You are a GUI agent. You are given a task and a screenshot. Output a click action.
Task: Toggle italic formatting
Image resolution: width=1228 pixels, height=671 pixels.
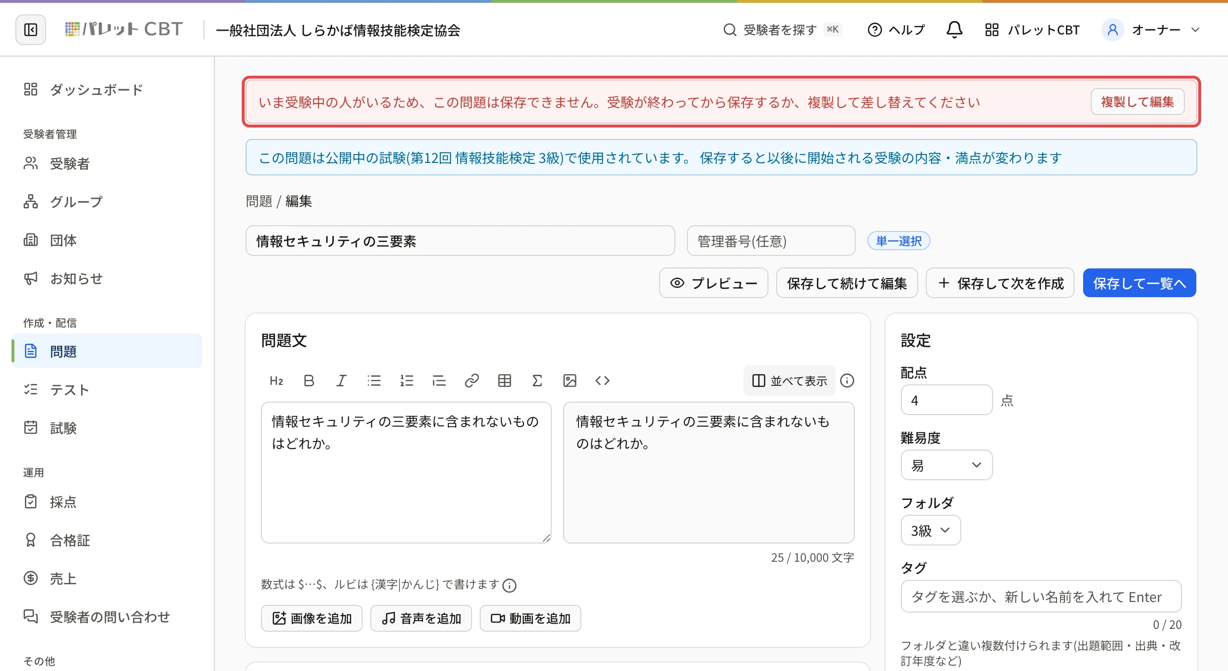pos(341,381)
